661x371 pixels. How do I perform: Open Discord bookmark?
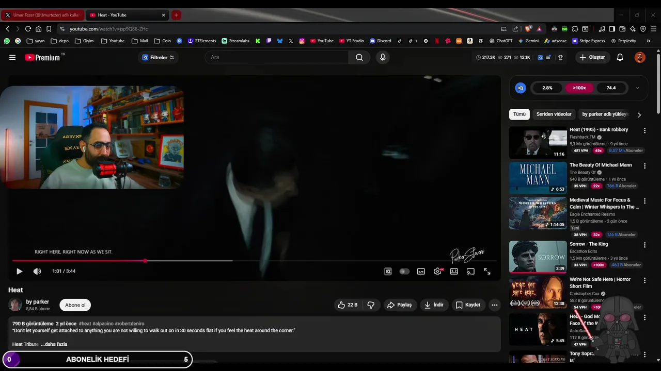tap(380, 41)
